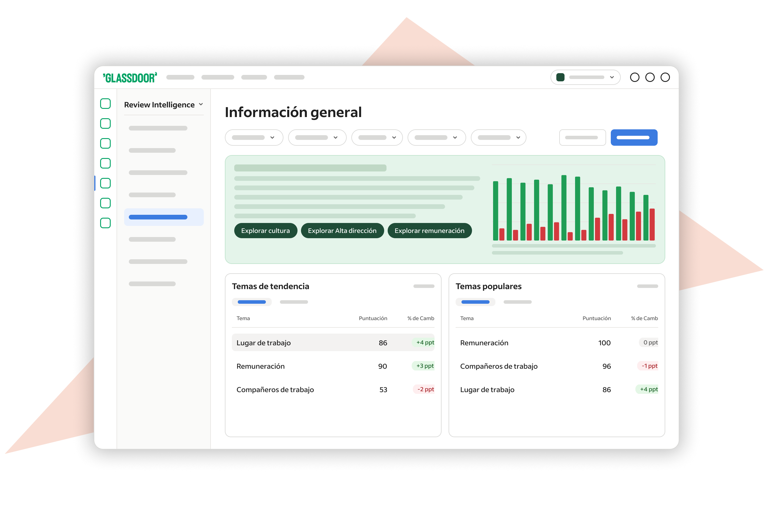Open the rightmost filter dropdown beside the outlined button
The height and width of the screenshot is (515, 773).
[498, 137]
